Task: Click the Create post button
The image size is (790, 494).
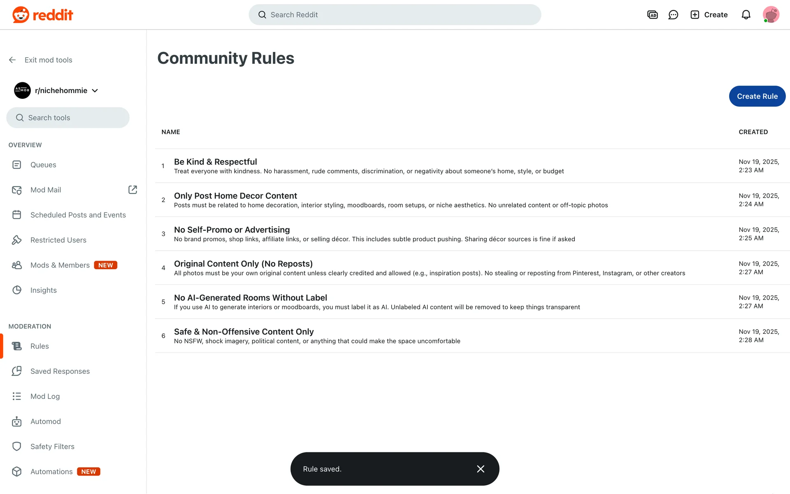Action: tap(709, 15)
